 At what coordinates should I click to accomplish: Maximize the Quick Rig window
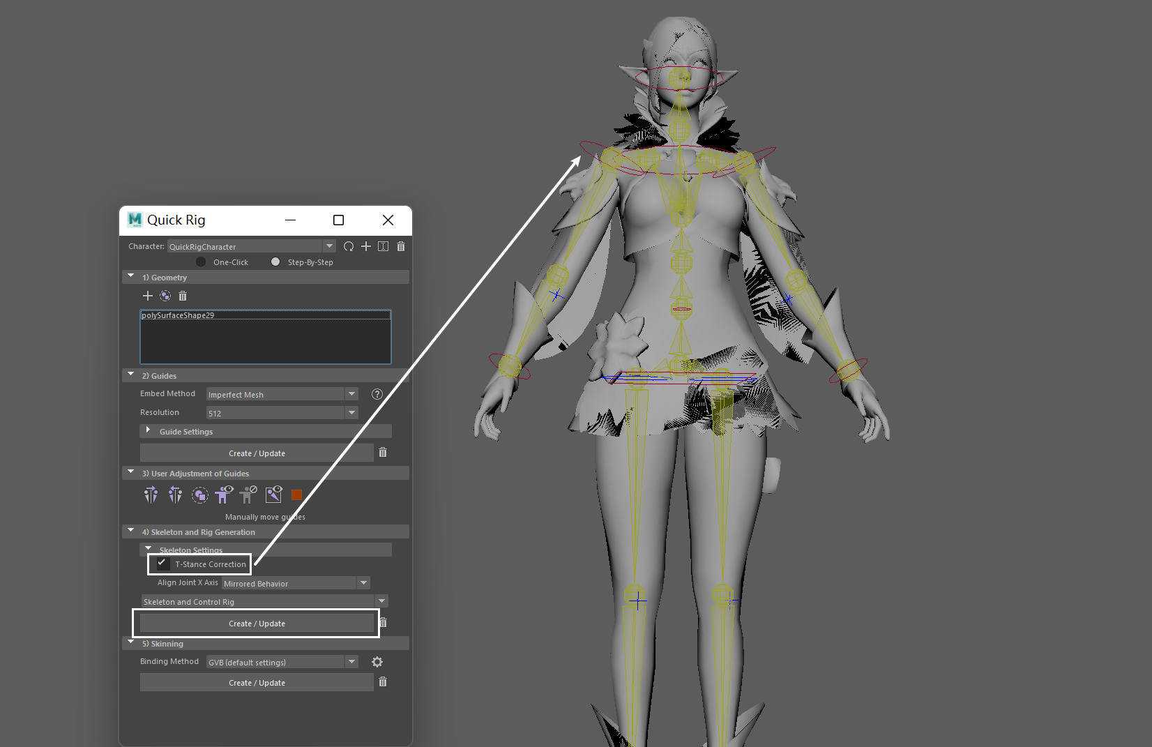click(x=339, y=220)
